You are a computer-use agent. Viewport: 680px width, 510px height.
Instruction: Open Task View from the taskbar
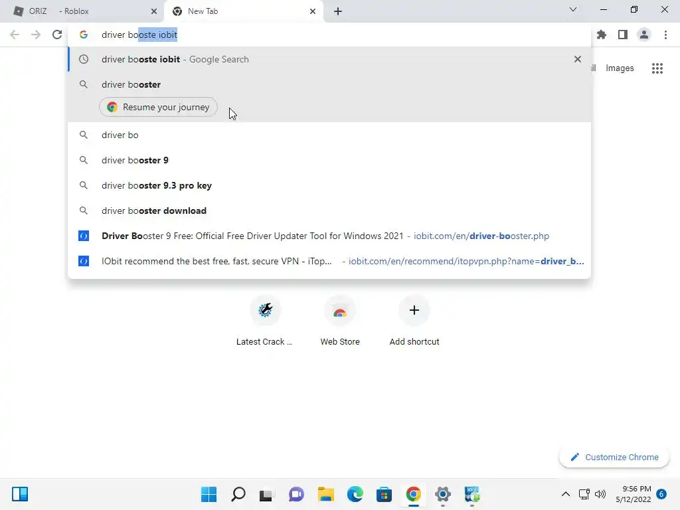pos(266,494)
